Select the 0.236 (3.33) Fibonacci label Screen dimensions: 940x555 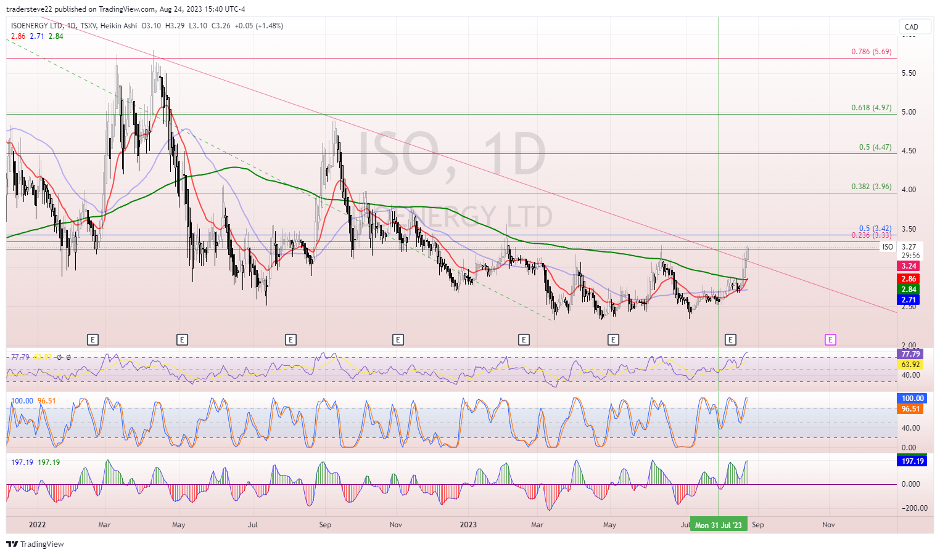coord(871,235)
